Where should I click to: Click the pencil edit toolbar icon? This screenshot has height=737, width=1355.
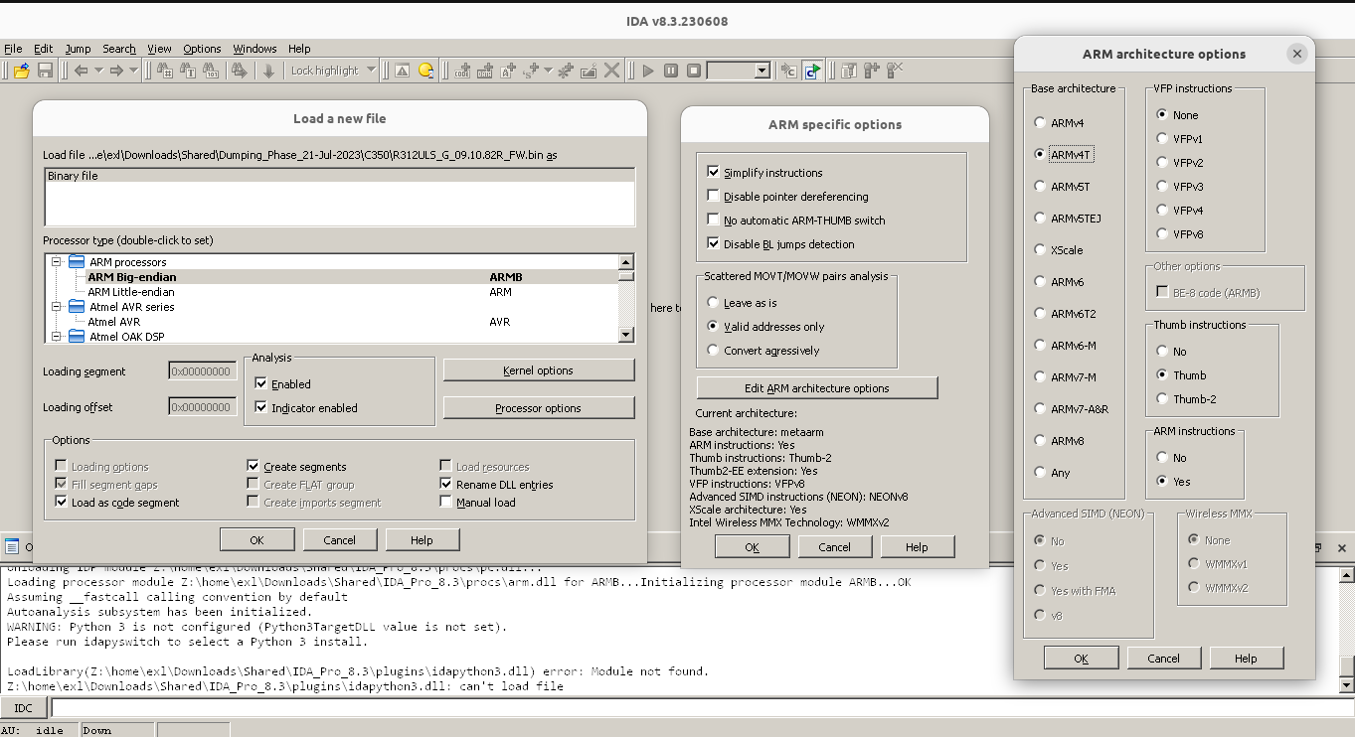pos(589,71)
